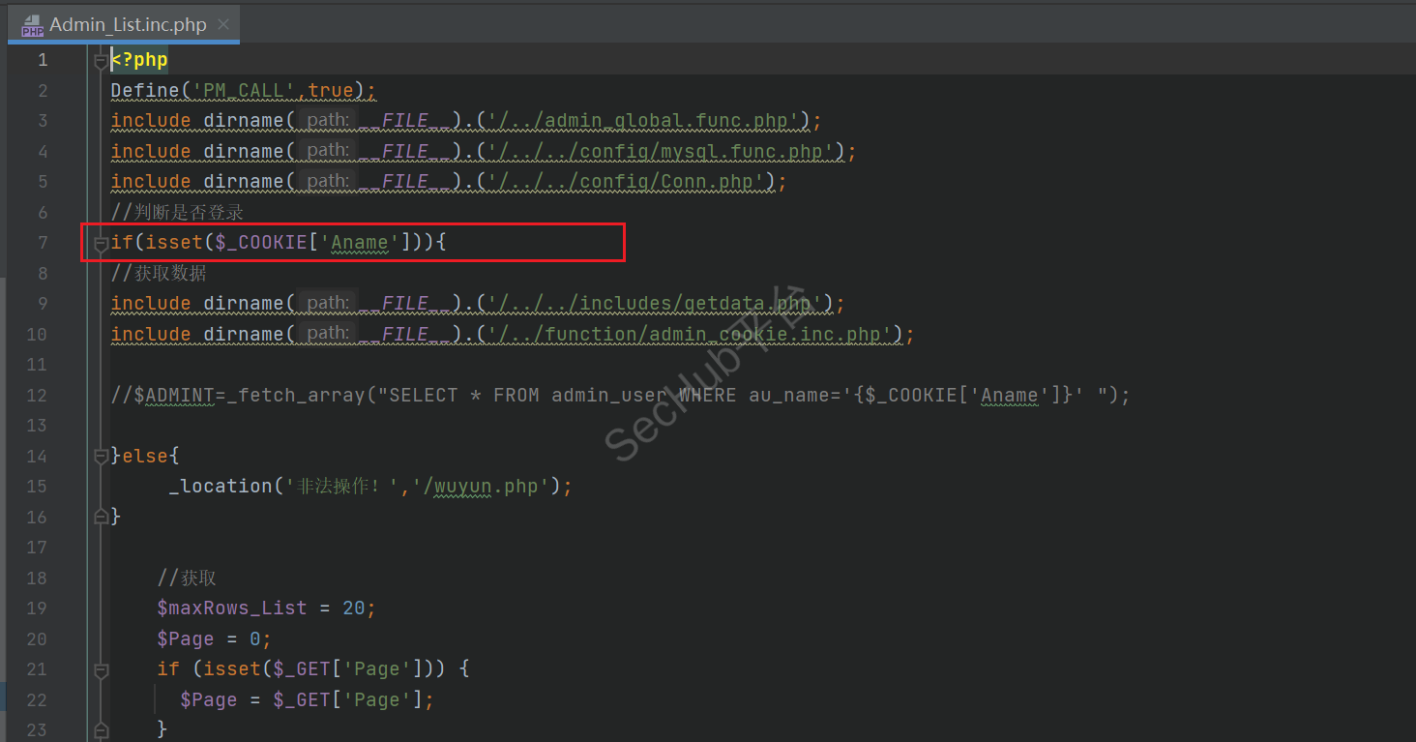Place the cursor on the $maxRows_List variable
1416x742 pixels.
232,608
